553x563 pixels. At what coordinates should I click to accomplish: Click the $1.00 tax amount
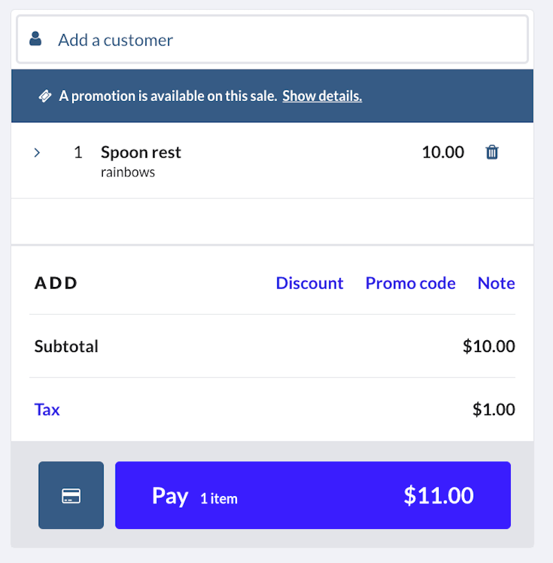pos(494,409)
